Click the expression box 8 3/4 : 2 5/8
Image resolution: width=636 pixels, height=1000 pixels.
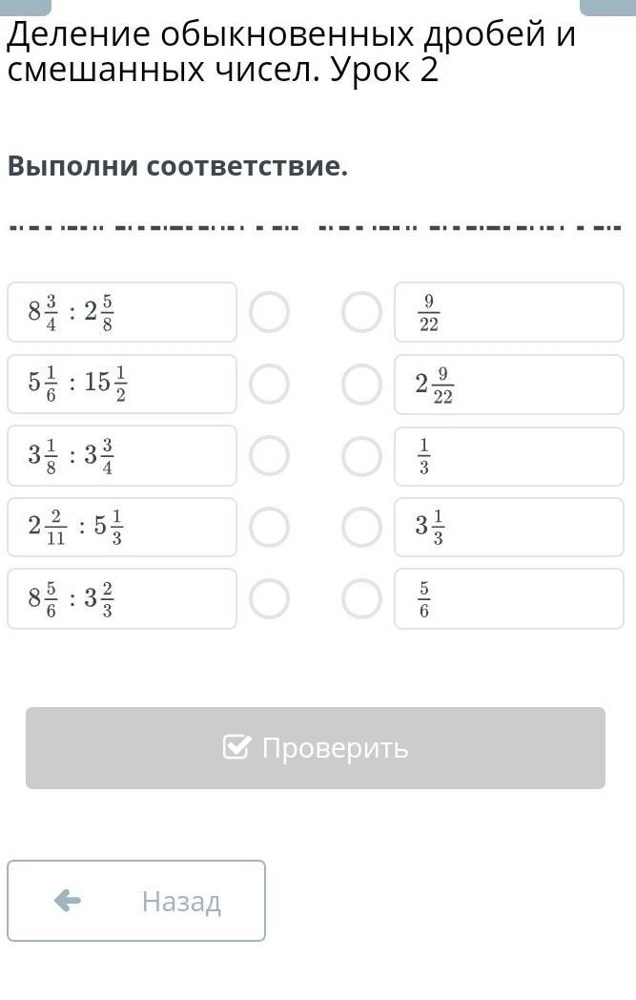(x=122, y=312)
